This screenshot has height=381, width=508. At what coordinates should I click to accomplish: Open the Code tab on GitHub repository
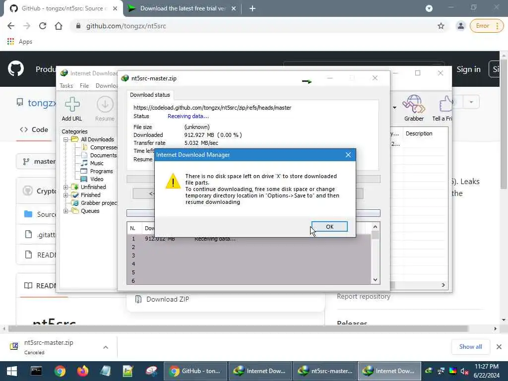point(34,129)
